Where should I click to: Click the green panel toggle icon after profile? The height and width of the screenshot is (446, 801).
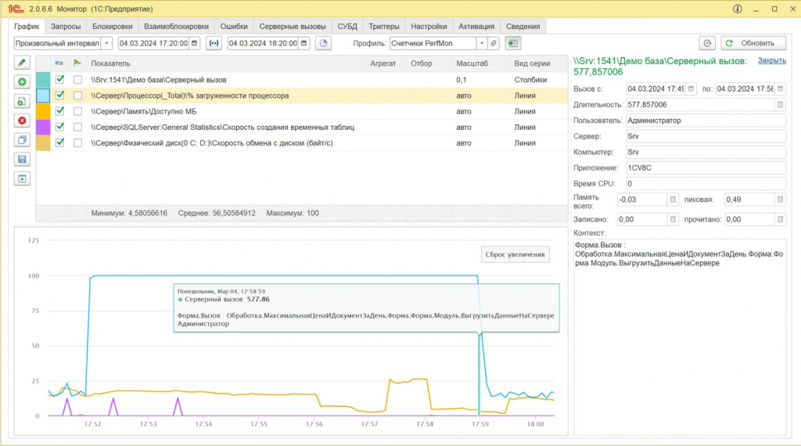tap(512, 43)
